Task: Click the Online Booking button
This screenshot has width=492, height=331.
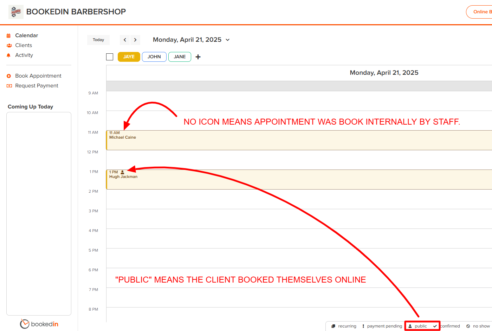Action: click(x=479, y=12)
